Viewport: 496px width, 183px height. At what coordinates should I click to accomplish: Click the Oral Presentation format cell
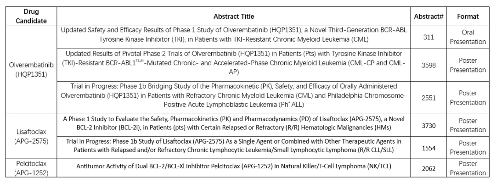click(468, 37)
